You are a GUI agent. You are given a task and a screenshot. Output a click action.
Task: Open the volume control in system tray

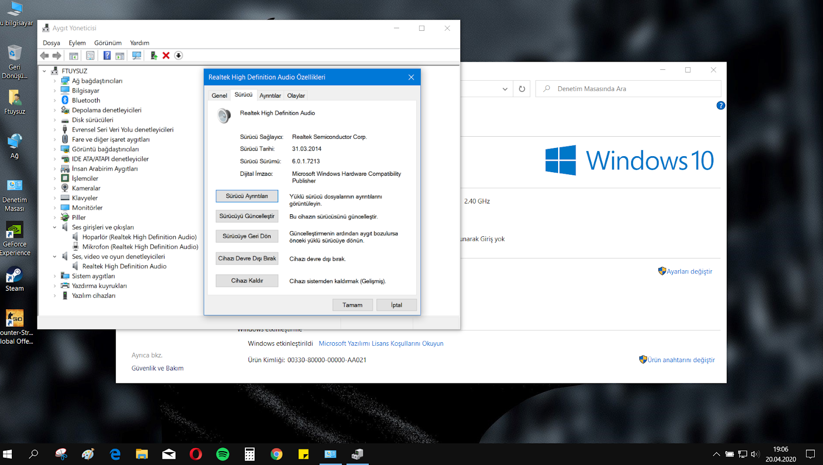(755, 454)
